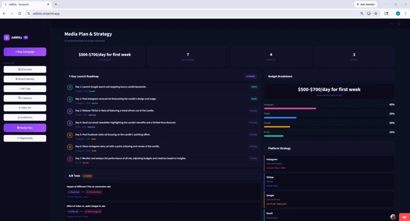Click the Ready status badge on Day 2

click(x=254, y=99)
